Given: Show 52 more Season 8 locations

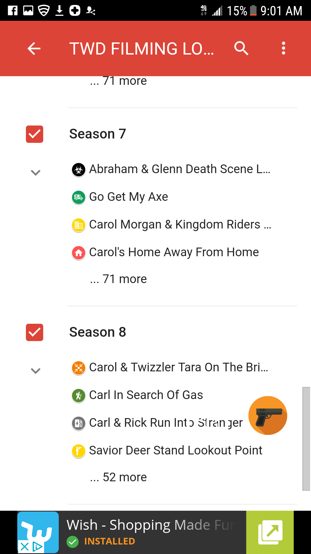Looking at the screenshot, I should [x=118, y=478].
